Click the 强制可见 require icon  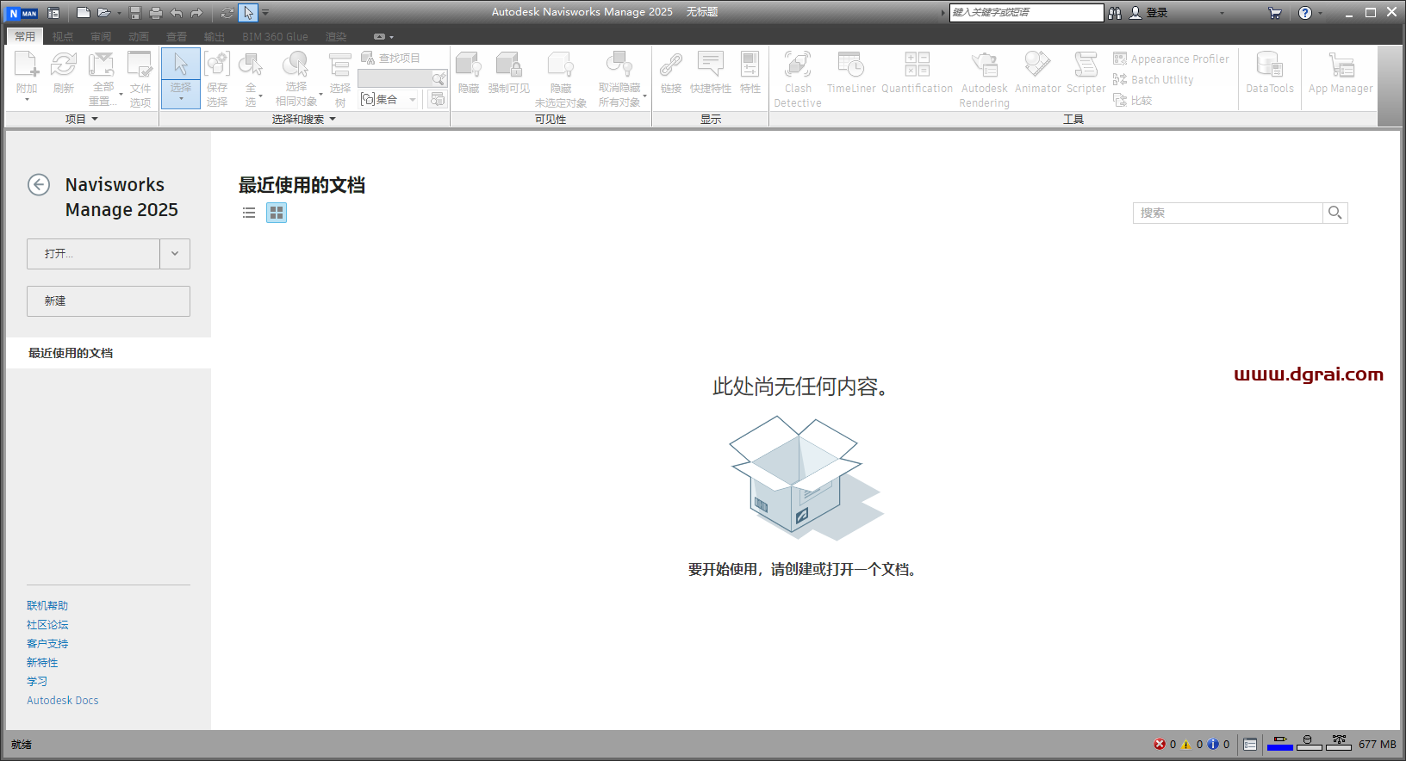click(x=508, y=65)
